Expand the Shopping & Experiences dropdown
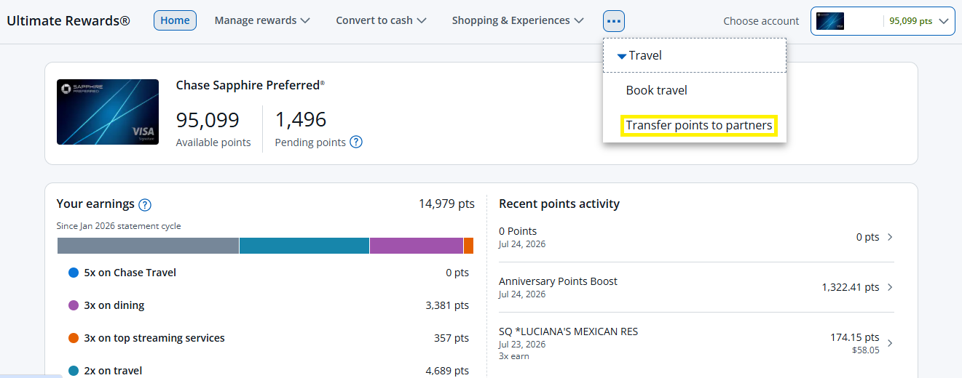 [x=518, y=20]
